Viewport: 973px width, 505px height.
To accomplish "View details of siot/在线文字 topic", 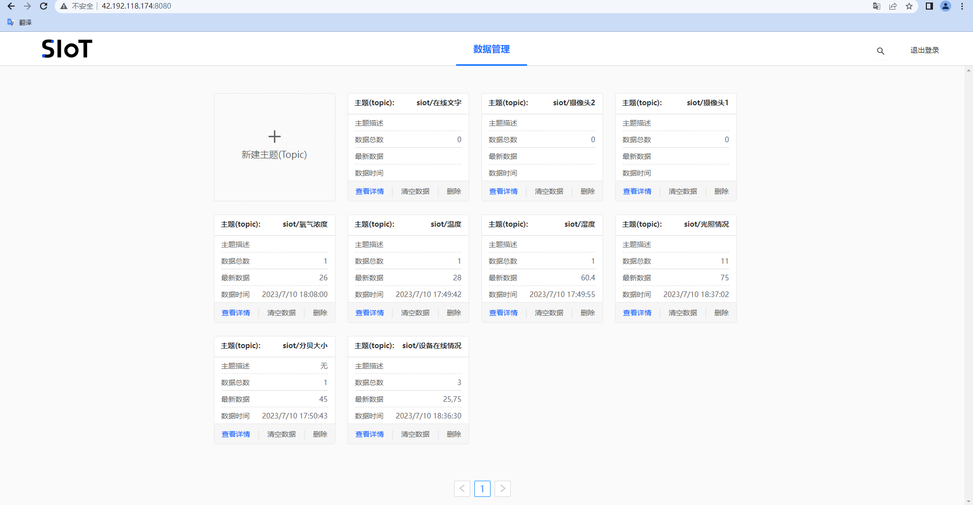I will [369, 191].
